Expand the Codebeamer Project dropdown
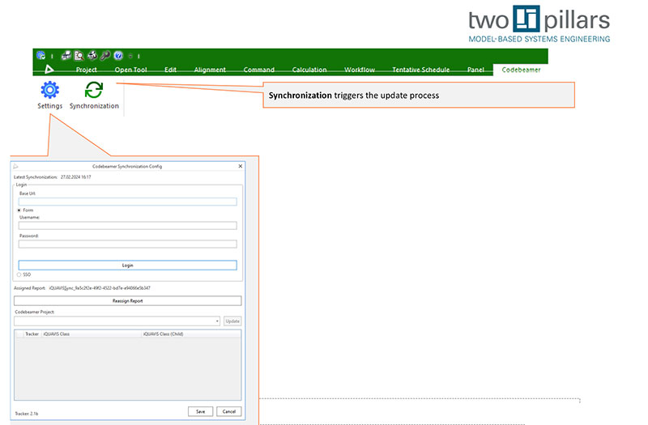Viewport: 648px width, 425px height. 217,321
